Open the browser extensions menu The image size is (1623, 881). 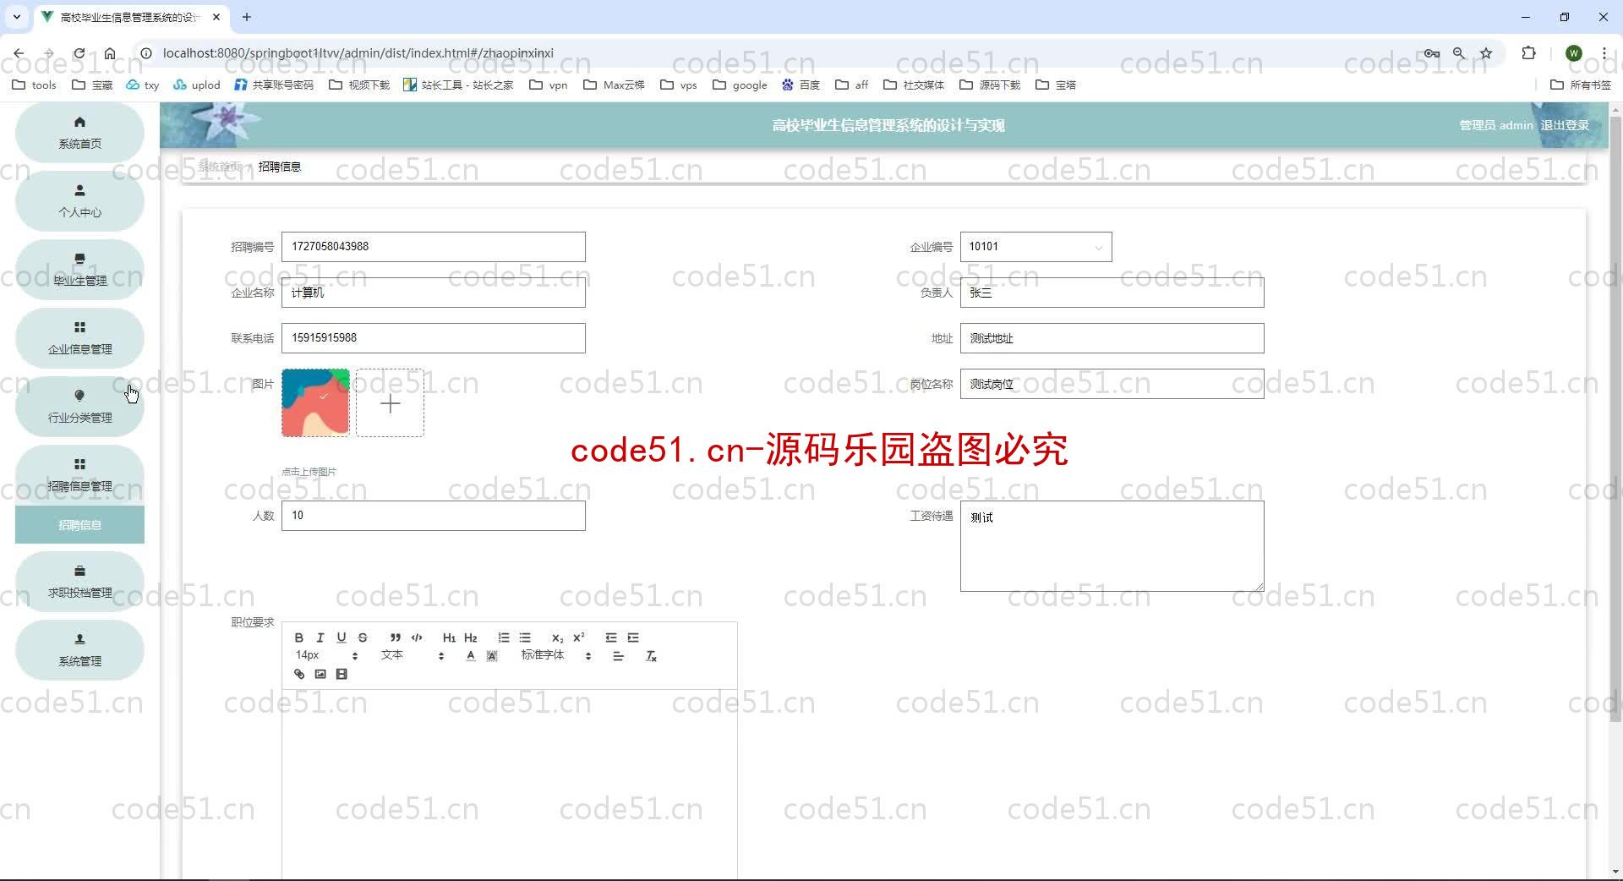pyautogui.click(x=1528, y=52)
